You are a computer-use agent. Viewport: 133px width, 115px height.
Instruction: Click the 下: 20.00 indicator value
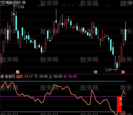pos(41,76)
